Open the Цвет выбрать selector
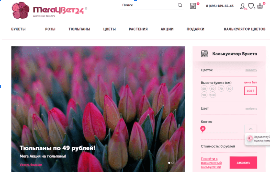 (251, 109)
